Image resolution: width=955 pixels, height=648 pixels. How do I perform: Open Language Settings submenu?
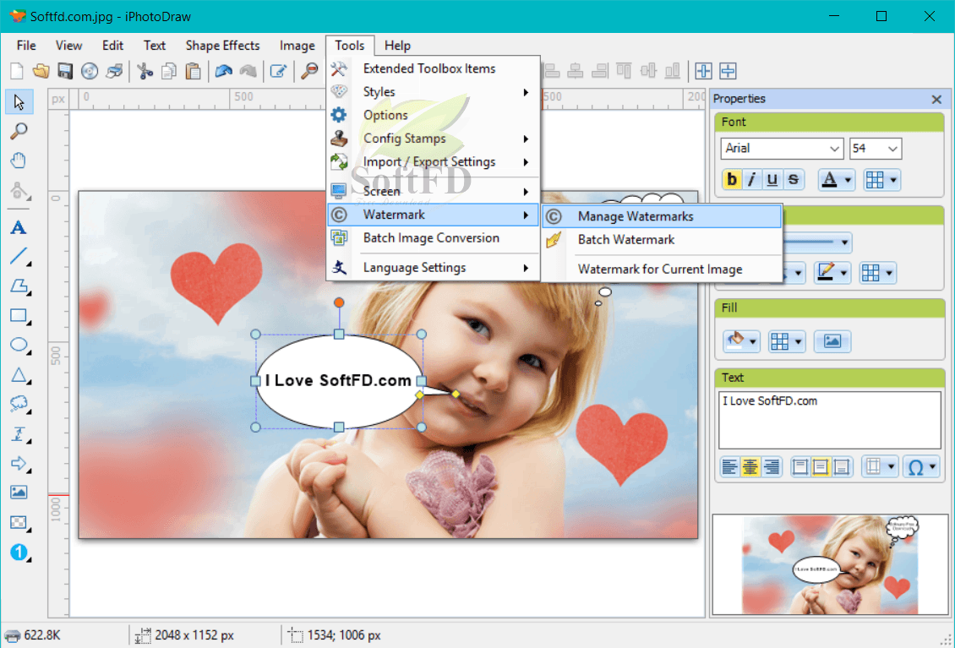click(433, 268)
